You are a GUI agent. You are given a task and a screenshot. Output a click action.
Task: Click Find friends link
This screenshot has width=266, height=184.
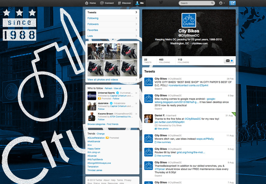click(113, 124)
